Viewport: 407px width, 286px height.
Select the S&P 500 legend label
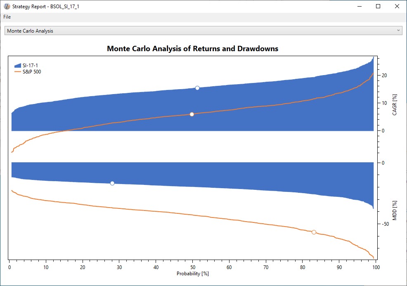(32, 72)
